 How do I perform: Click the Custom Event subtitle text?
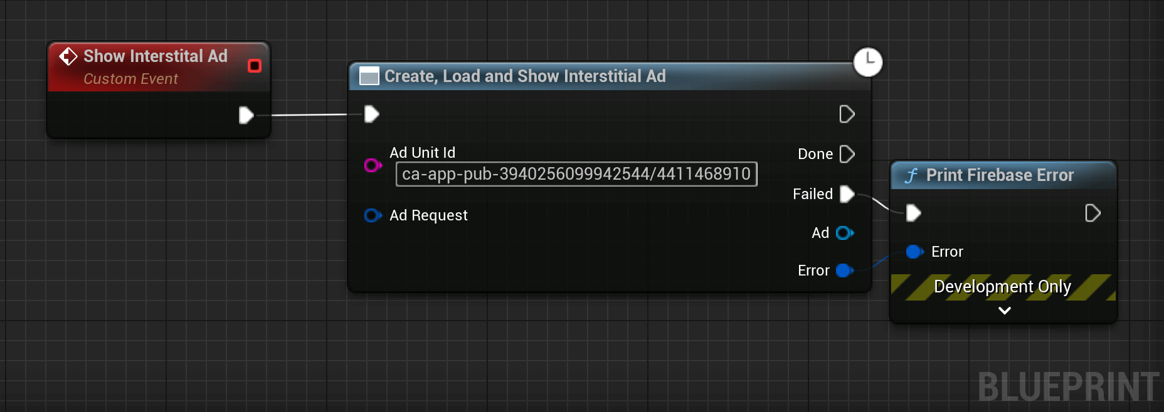coord(130,79)
